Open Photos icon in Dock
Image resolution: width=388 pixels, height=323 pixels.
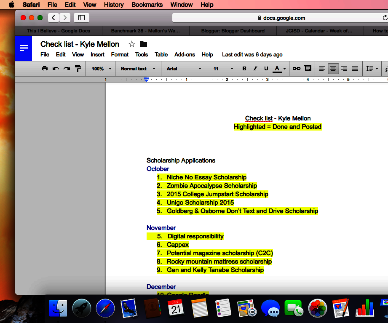pyautogui.click(x=318, y=308)
